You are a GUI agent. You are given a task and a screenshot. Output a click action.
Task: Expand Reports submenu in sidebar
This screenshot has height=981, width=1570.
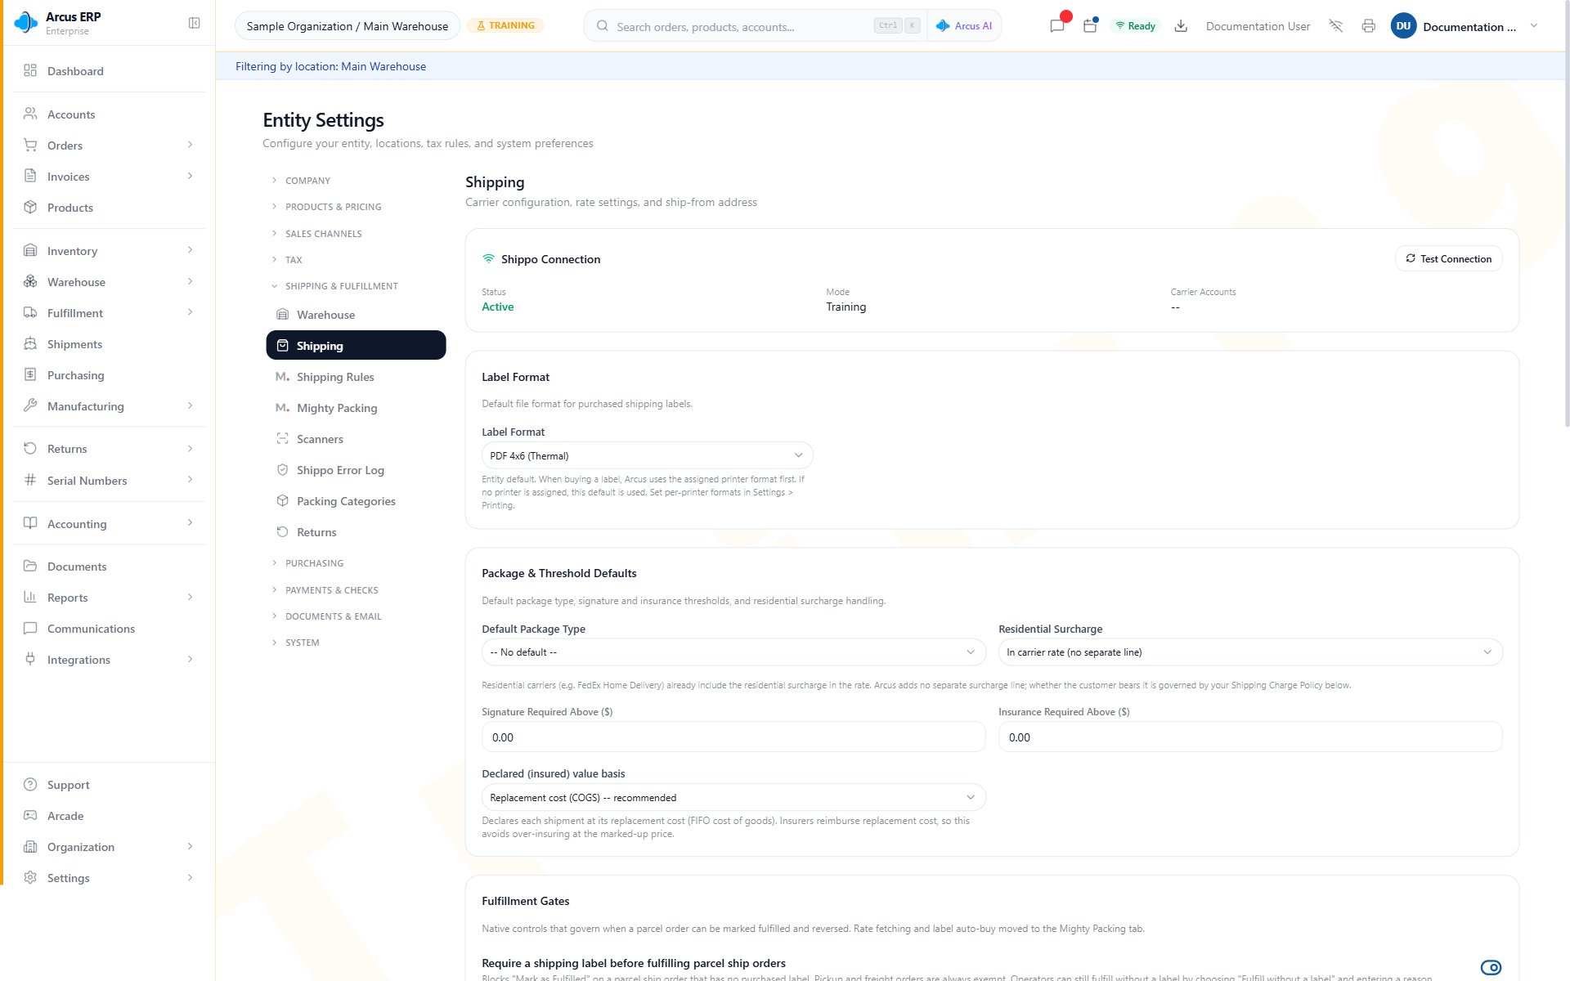click(x=190, y=598)
